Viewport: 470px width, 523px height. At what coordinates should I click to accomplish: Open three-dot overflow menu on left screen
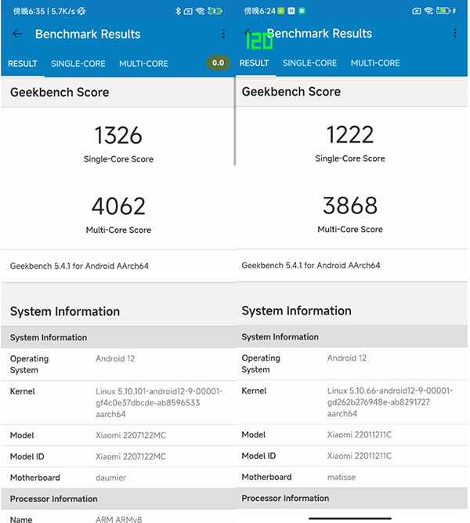click(x=223, y=35)
